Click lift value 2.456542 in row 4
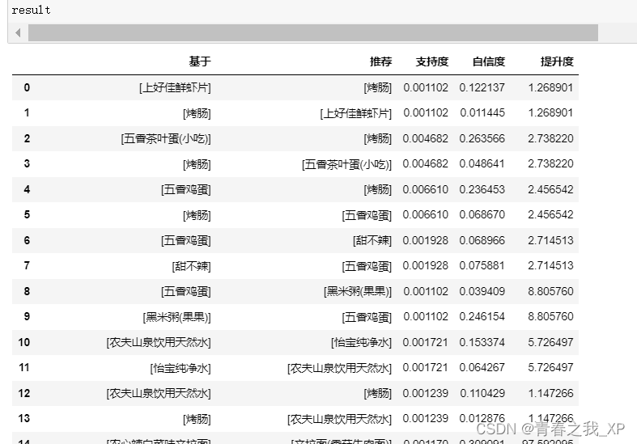Screen dimensions: 637x444 550,189
